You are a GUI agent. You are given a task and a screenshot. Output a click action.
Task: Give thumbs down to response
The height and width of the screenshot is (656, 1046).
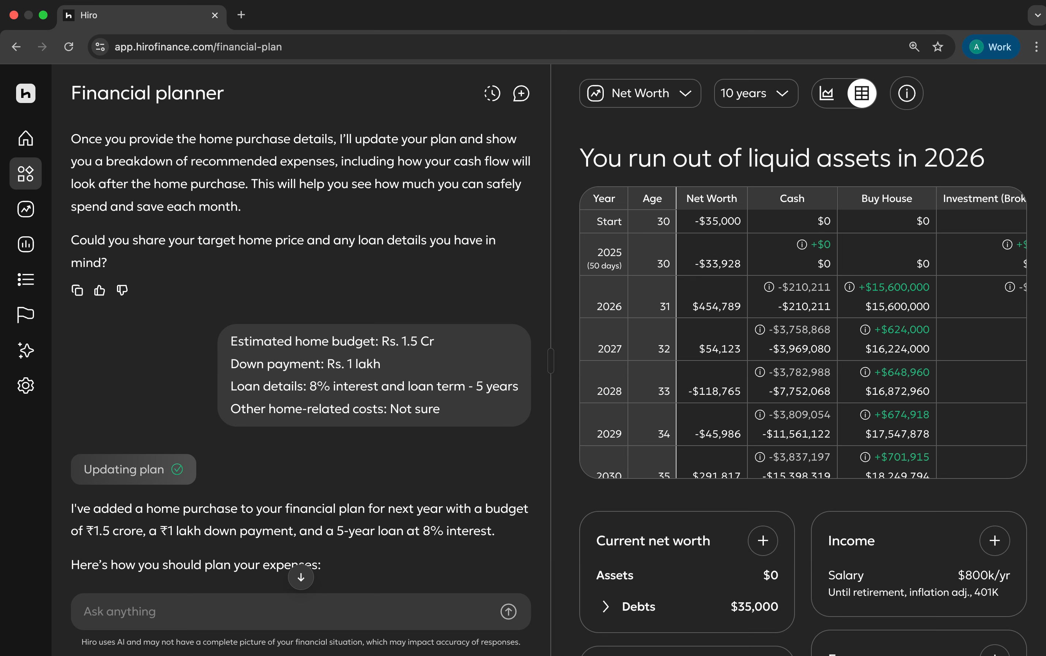[122, 290]
